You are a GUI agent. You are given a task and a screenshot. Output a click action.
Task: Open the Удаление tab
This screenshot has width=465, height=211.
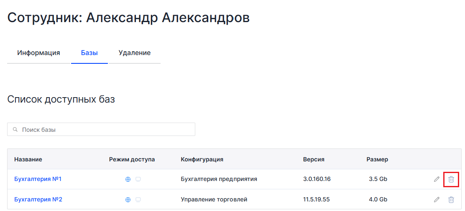(x=135, y=53)
